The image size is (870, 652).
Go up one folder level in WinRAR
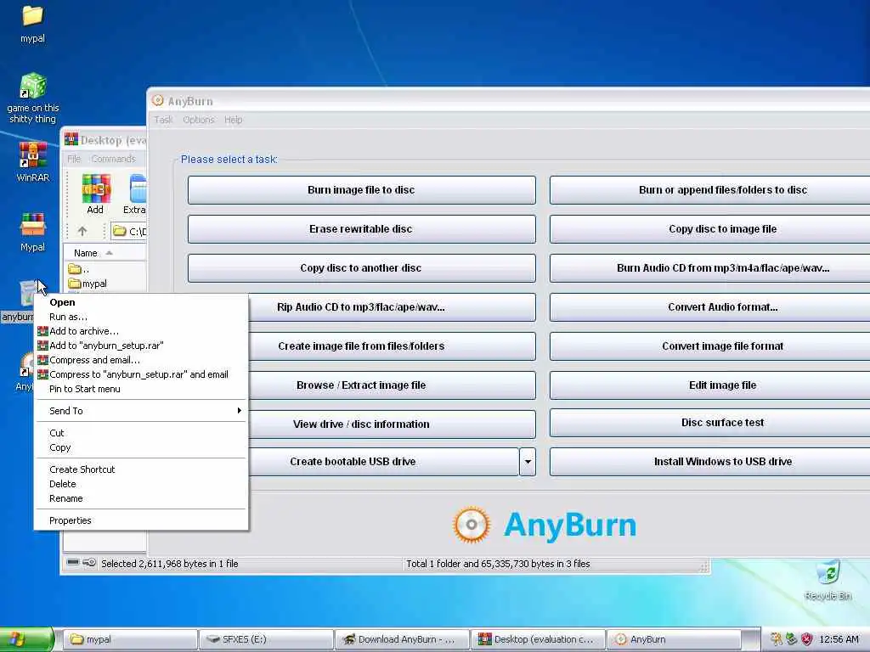(82, 231)
